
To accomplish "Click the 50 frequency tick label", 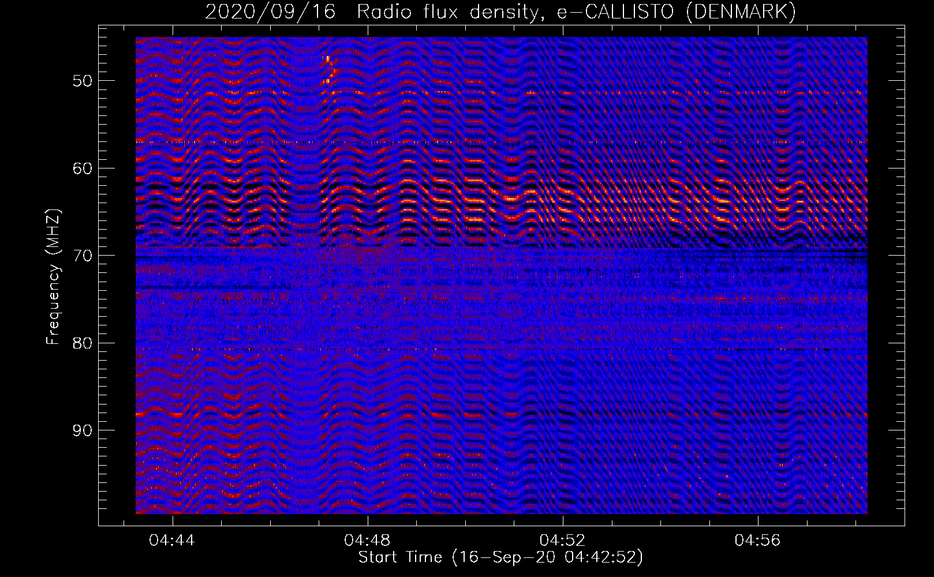I will click(82, 81).
